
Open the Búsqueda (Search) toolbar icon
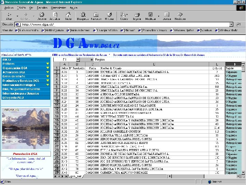83,15
